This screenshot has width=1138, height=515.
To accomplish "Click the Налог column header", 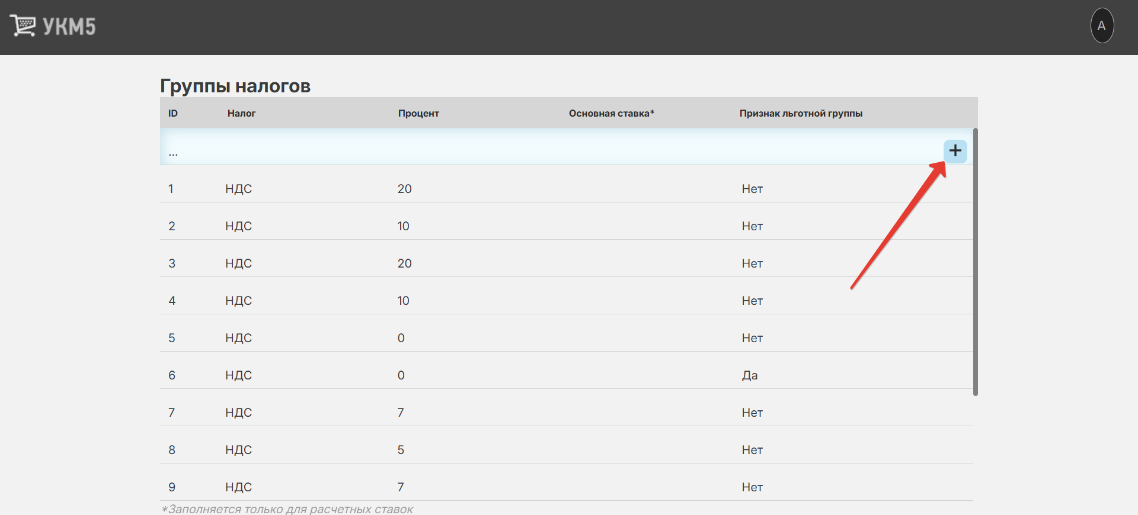I will pyautogui.click(x=241, y=113).
